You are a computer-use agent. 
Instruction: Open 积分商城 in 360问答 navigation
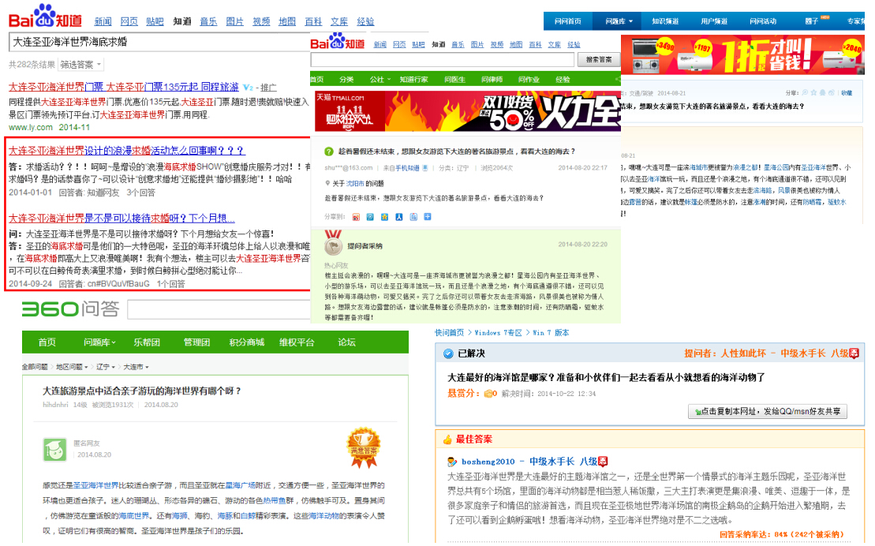tap(247, 342)
